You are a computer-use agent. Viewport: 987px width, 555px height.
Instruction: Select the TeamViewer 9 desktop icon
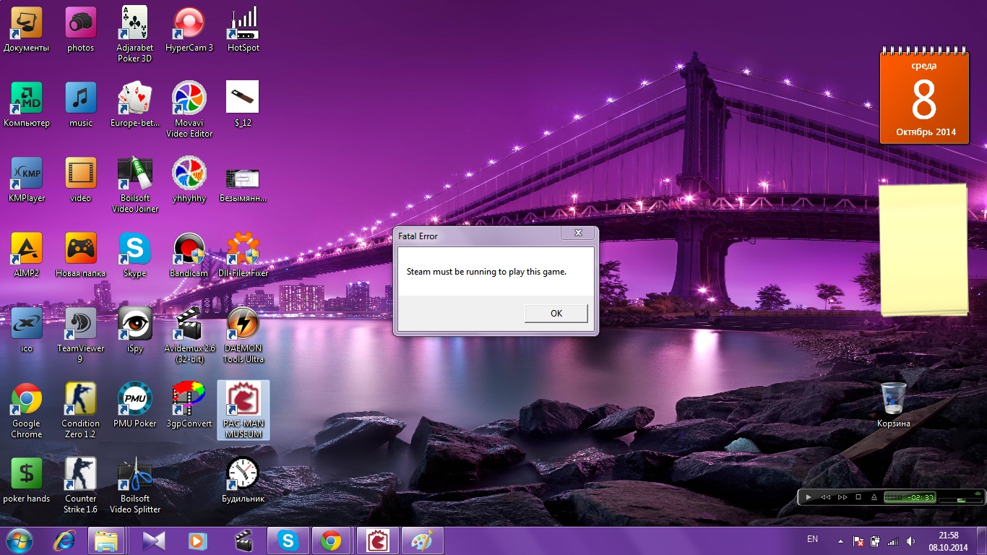pos(81,335)
